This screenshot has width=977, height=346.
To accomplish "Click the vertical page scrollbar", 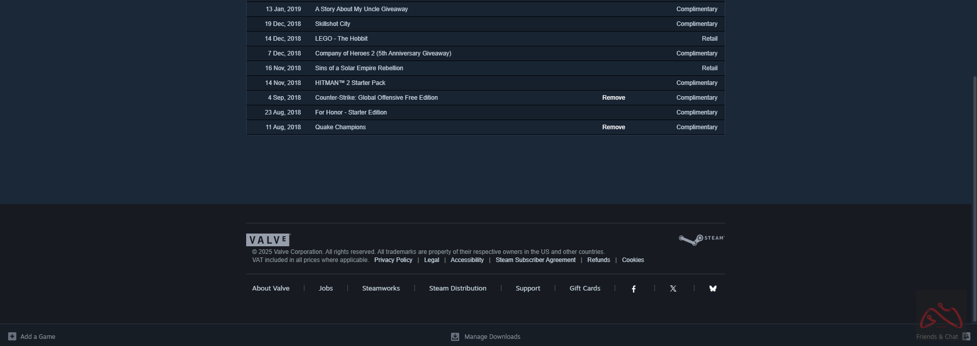I will 974,198.
